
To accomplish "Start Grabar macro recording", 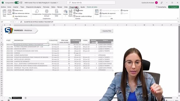I will click(17, 10).
